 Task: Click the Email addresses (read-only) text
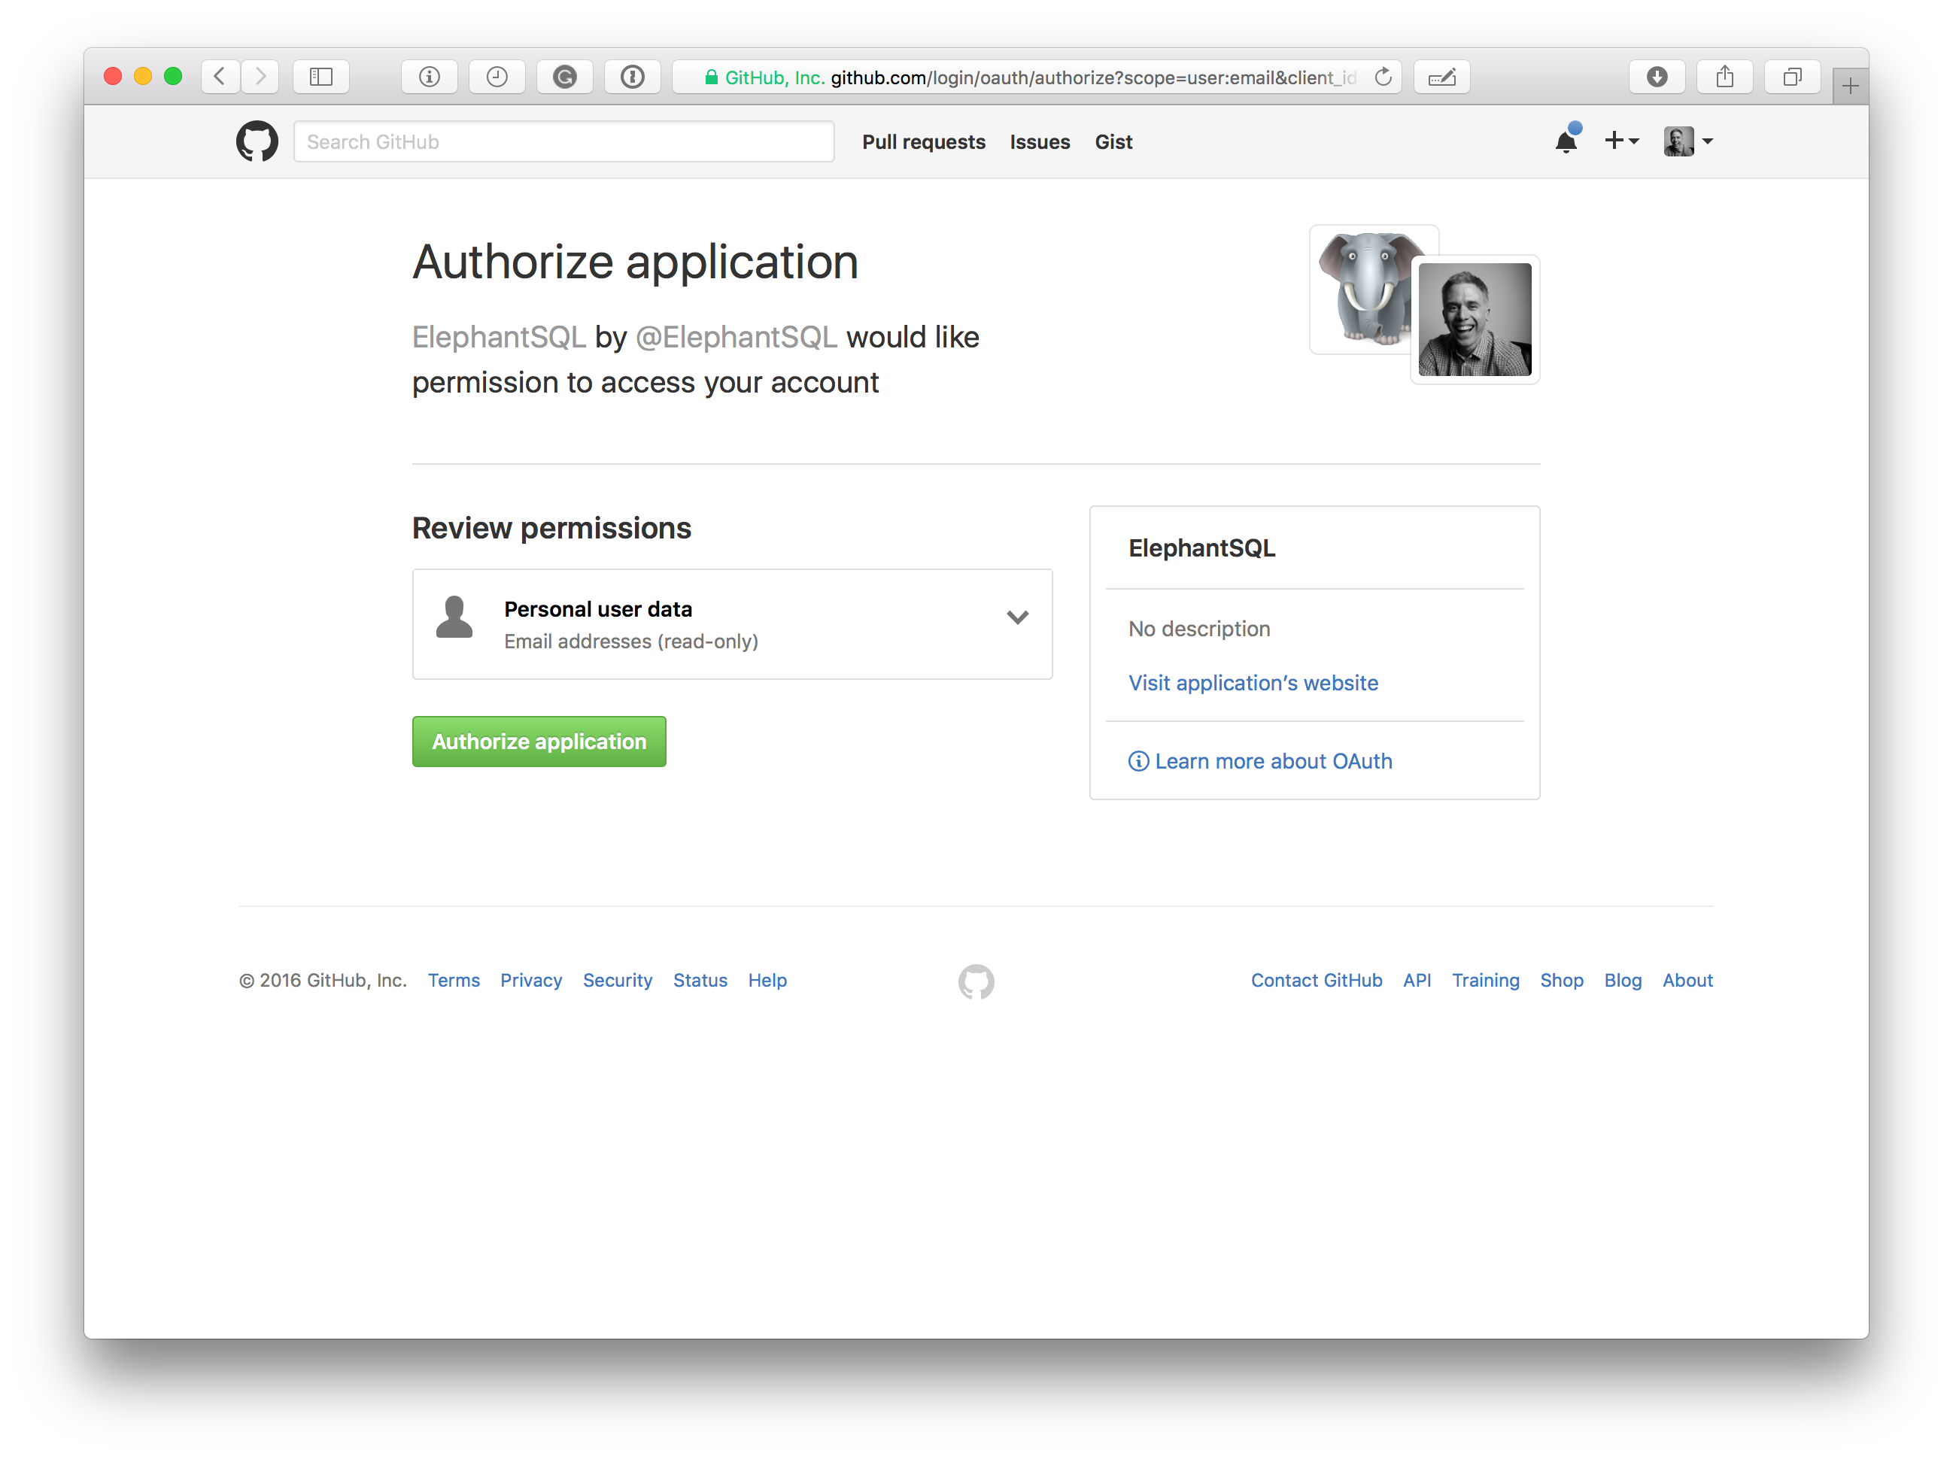coord(631,642)
